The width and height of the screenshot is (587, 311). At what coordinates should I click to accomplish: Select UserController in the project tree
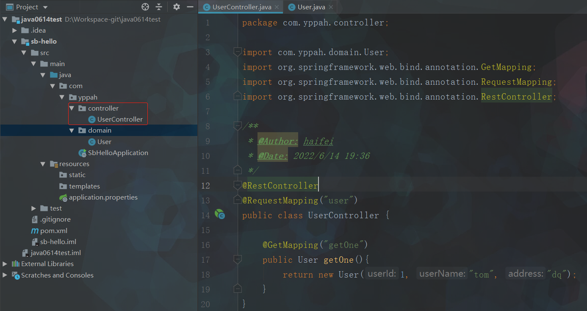pos(120,119)
